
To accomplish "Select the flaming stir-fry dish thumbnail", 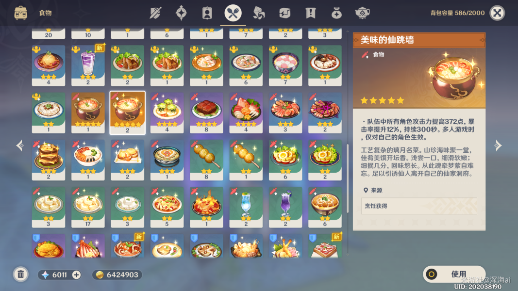I will coord(206,207).
